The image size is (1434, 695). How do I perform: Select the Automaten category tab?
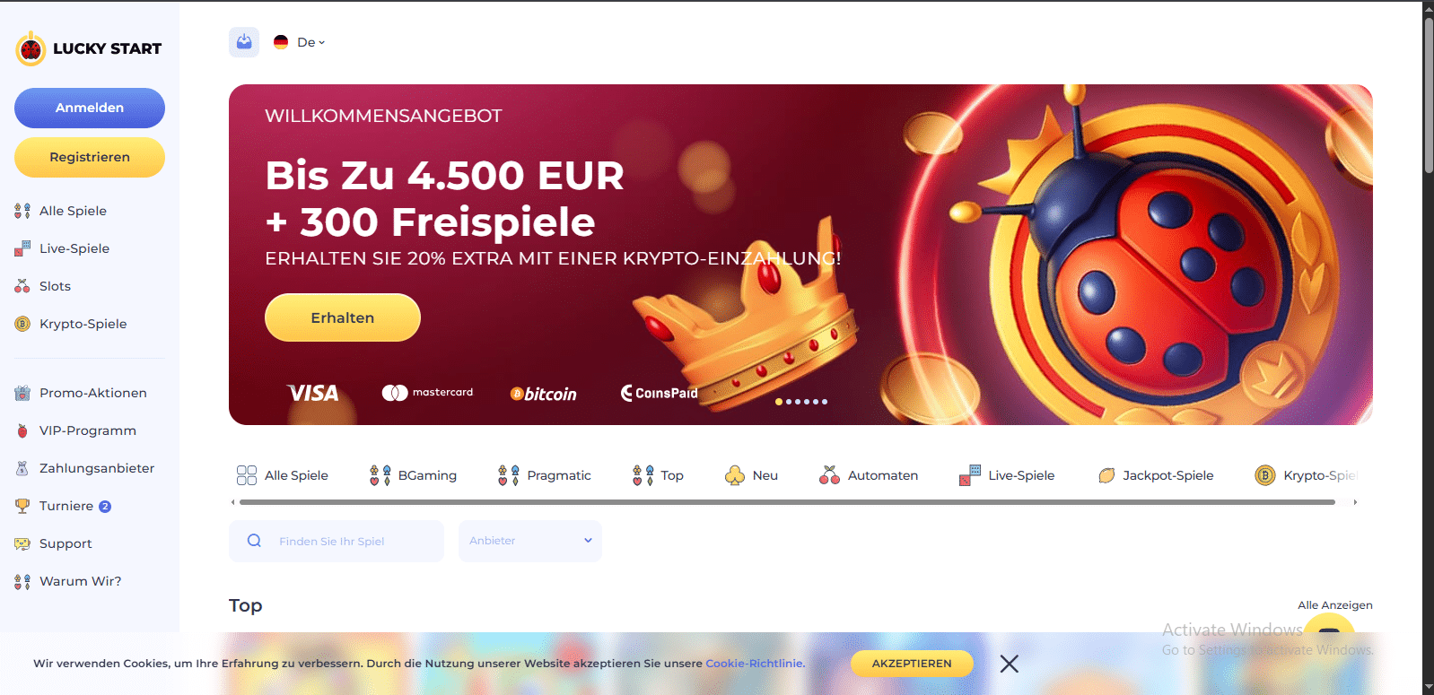pyautogui.click(x=869, y=475)
